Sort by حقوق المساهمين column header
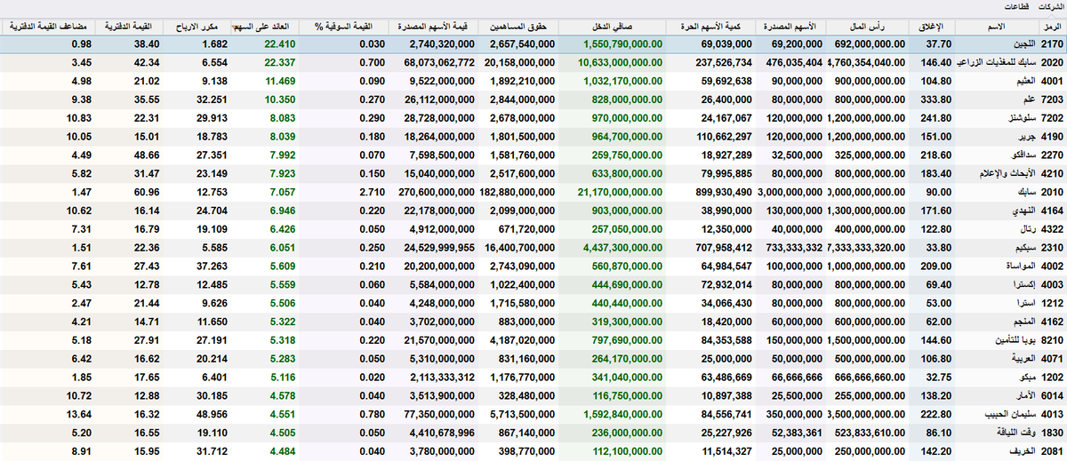The image size is (1067, 461). tap(519, 28)
